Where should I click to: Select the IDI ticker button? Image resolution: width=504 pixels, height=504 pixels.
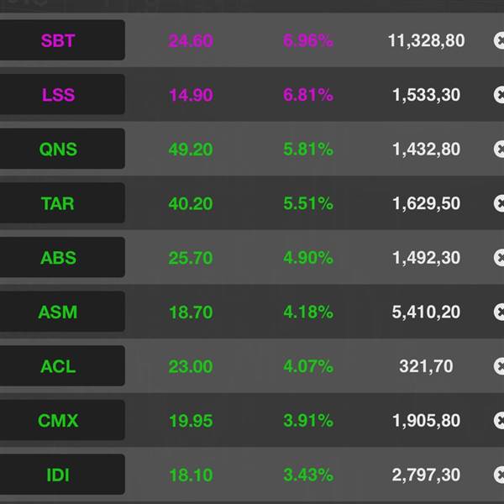tap(62, 475)
